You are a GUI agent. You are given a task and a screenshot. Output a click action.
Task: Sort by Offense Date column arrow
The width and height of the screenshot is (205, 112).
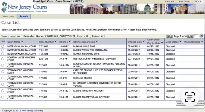tap(144, 41)
